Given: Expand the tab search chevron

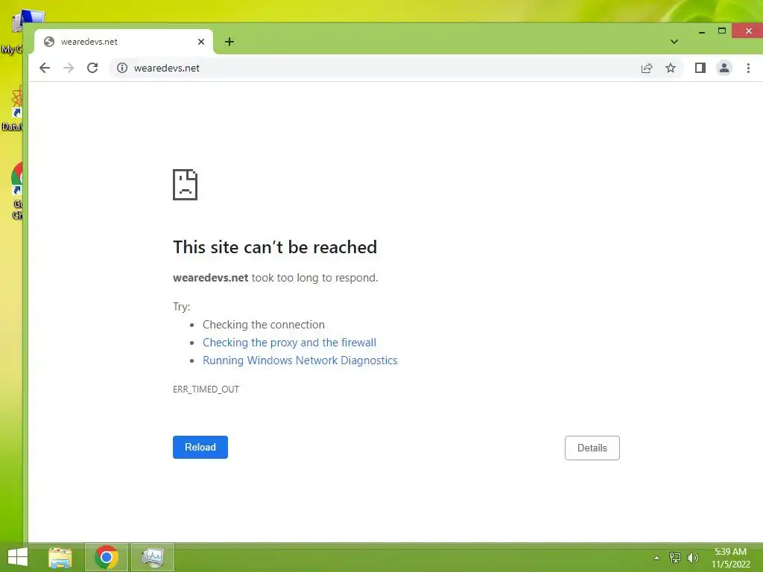Looking at the screenshot, I should pyautogui.click(x=674, y=42).
